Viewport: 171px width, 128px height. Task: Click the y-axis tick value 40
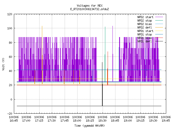pos(10,71)
